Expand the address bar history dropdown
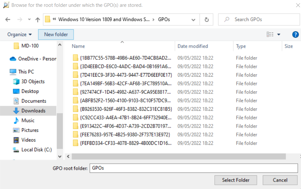The height and width of the screenshot is (189, 301). [x=193, y=19]
